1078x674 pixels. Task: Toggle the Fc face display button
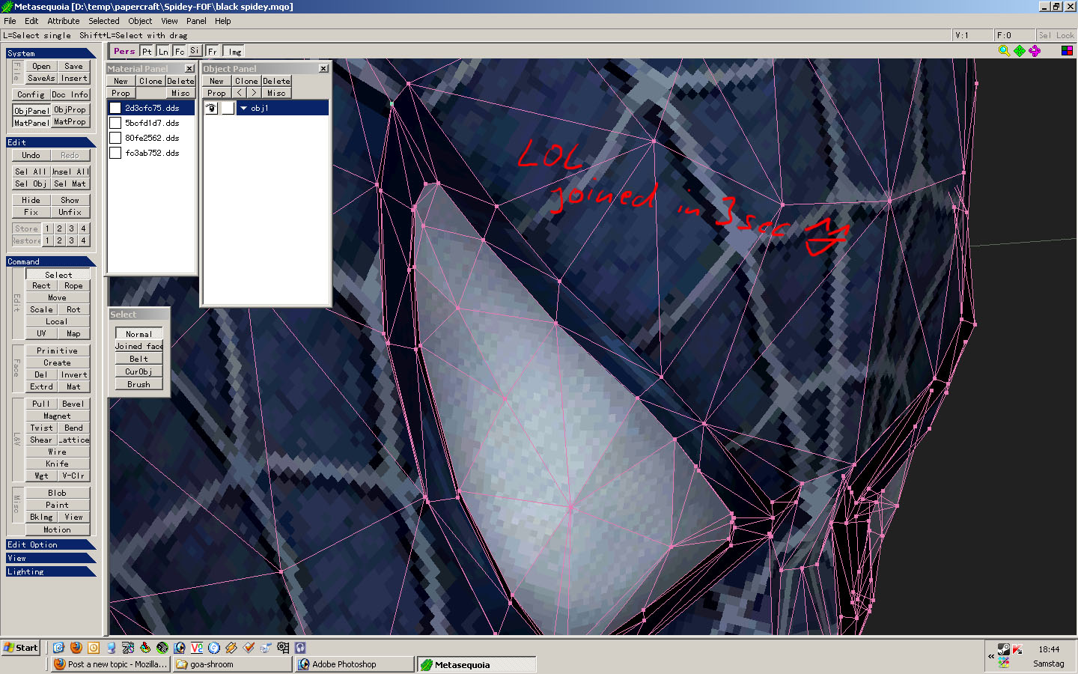(180, 51)
